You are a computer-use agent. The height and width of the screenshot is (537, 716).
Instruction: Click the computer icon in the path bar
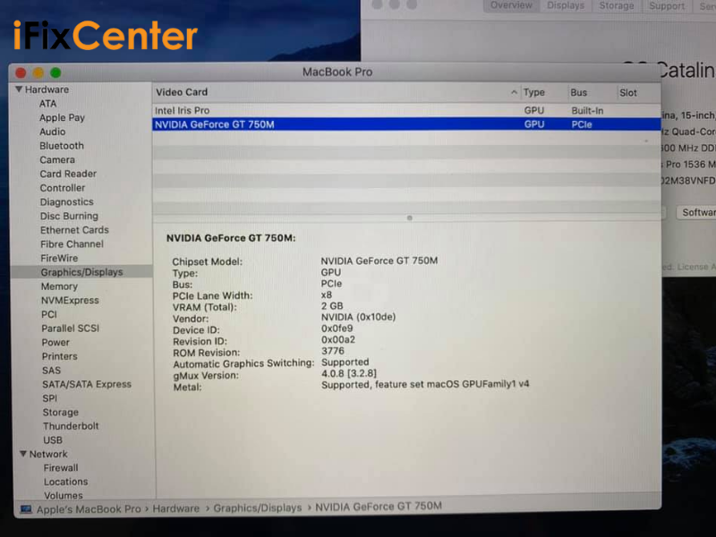26,509
